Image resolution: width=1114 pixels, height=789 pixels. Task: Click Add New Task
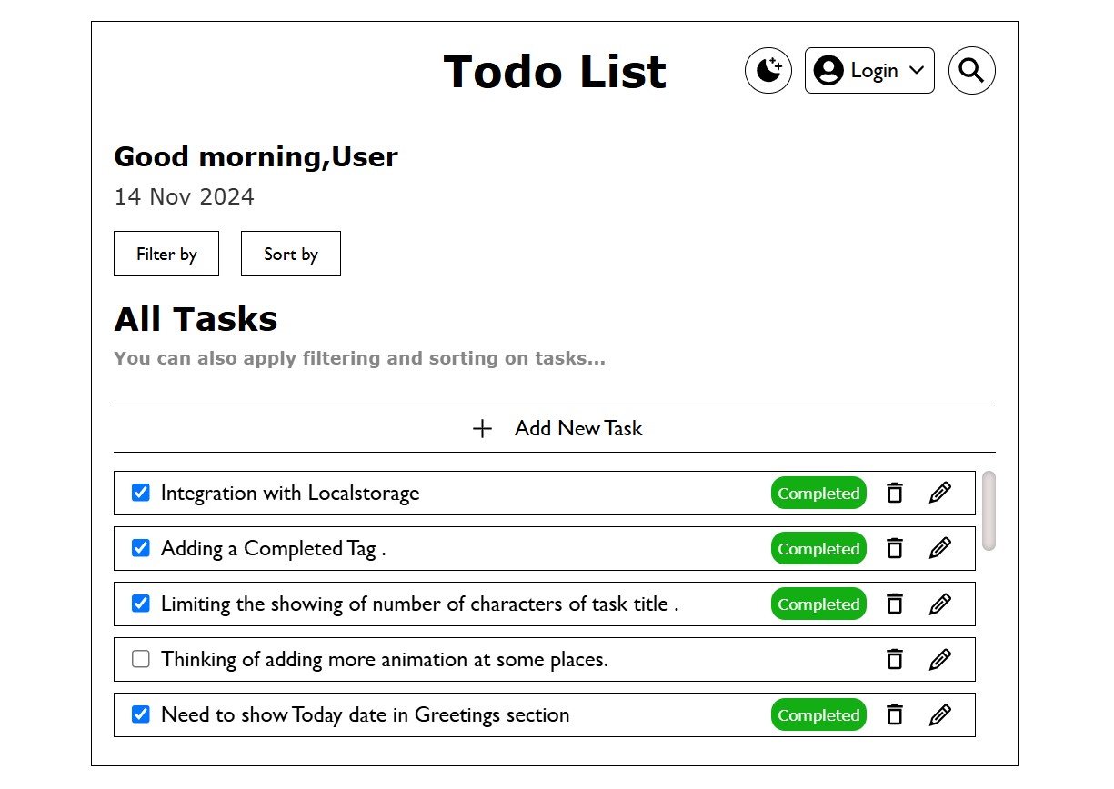(x=555, y=428)
